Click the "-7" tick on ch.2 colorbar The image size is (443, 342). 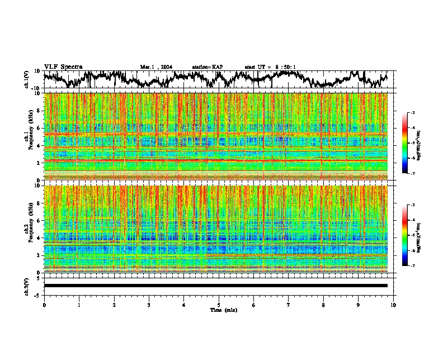pos(413,265)
